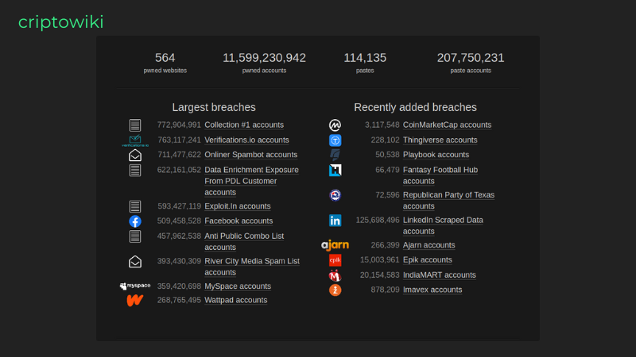636x357 pixels.
Task: Open Republican Party of Texas accounts
Action: [448, 195]
